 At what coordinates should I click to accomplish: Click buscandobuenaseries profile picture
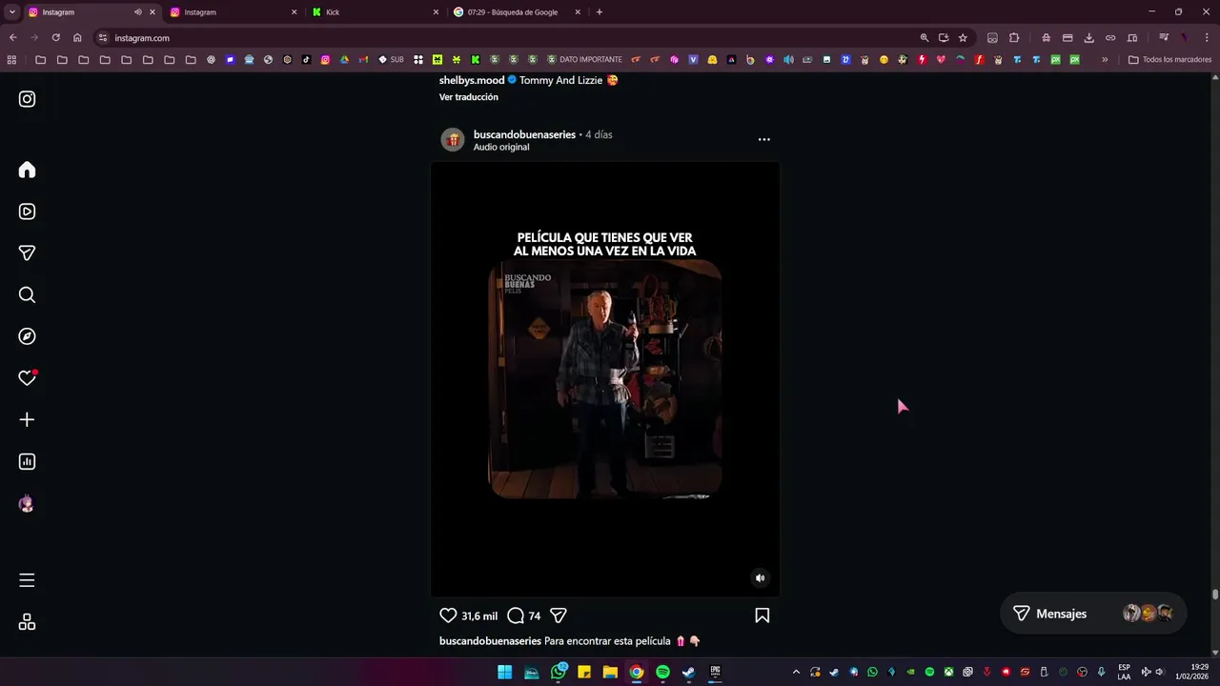[452, 140]
